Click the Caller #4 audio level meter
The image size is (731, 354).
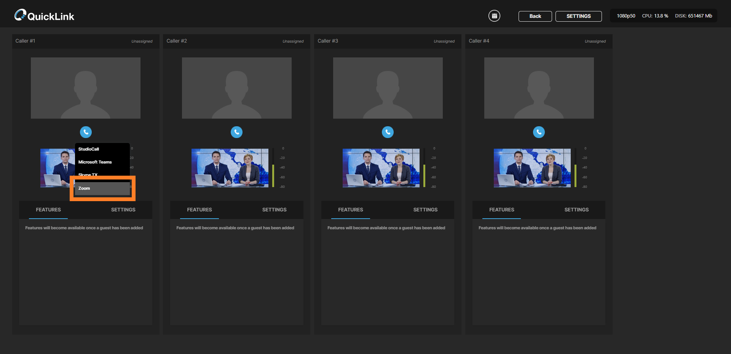click(575, 168)
